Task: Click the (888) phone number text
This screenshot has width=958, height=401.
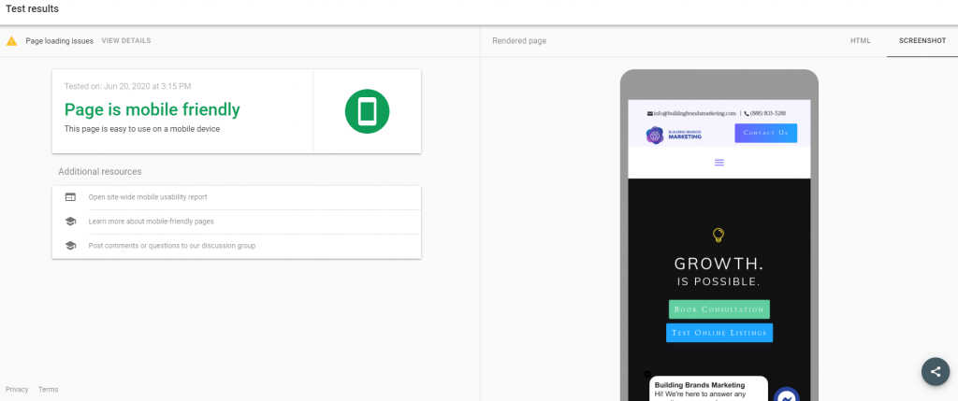Action: coord(768,113)
